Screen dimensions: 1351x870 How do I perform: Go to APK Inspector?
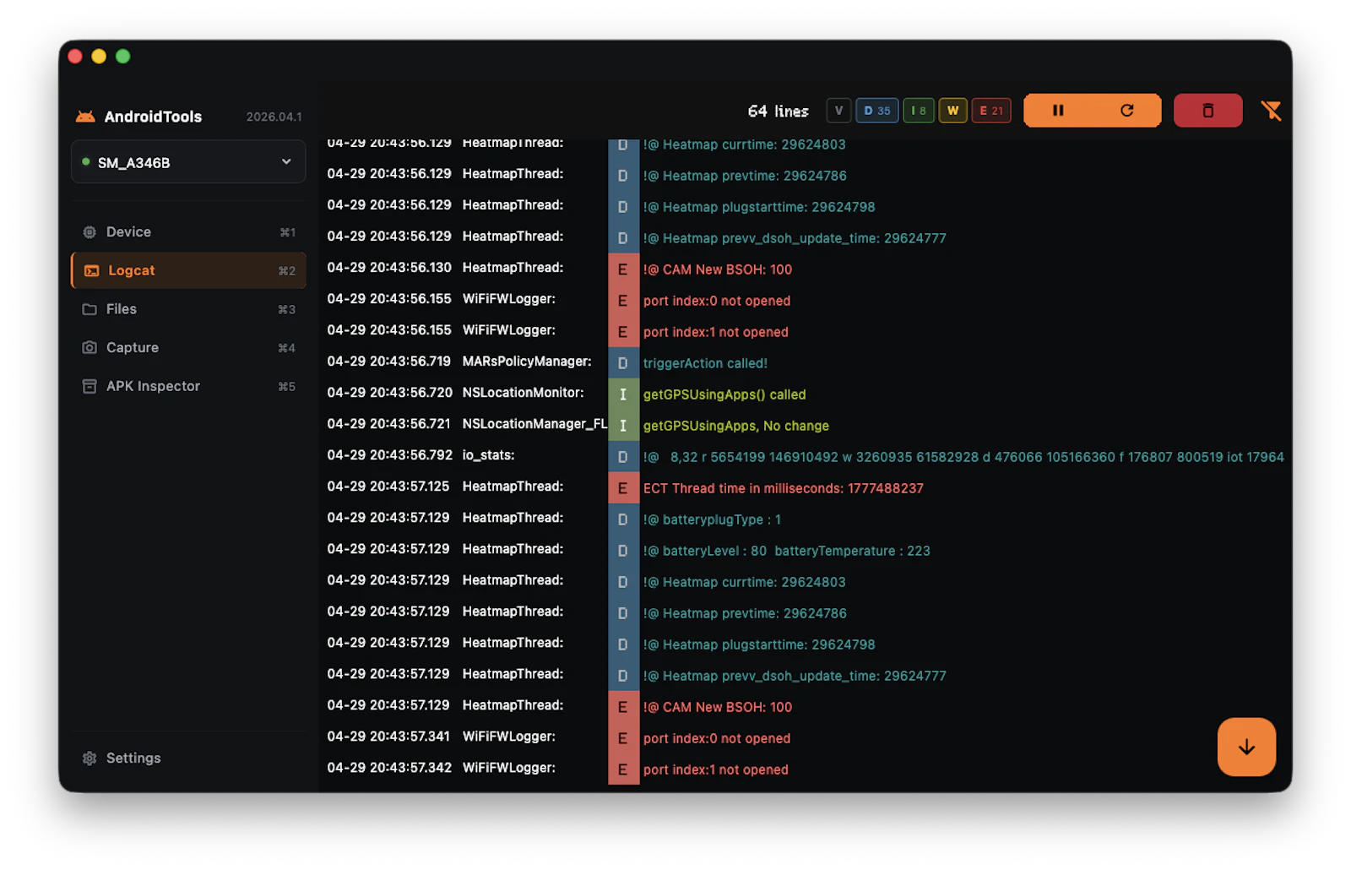188,386
